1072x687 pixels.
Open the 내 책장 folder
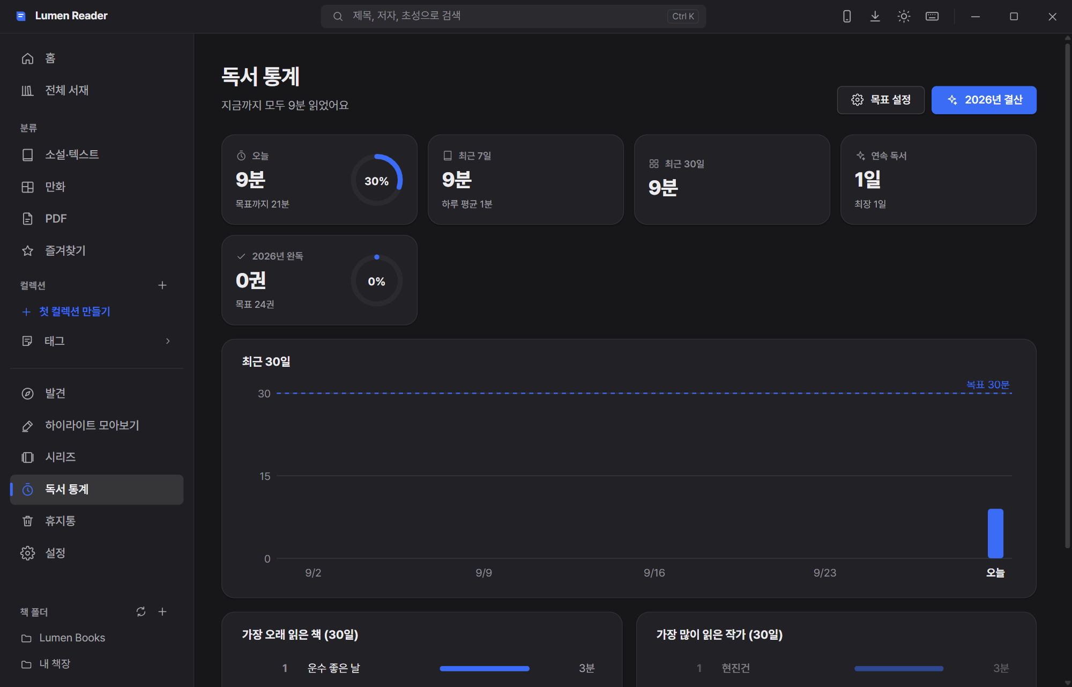tap(96, 664)
